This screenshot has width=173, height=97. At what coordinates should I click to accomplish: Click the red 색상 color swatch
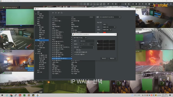coord(105,33)
